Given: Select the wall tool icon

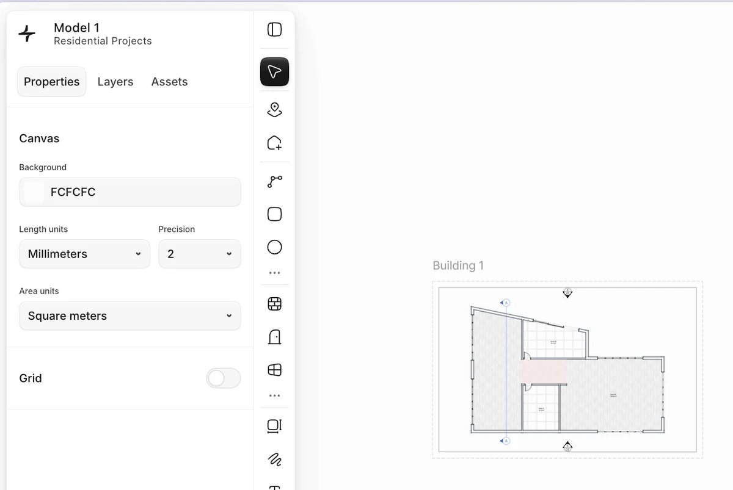Looking at the screenshot, I should pos(275,304).
